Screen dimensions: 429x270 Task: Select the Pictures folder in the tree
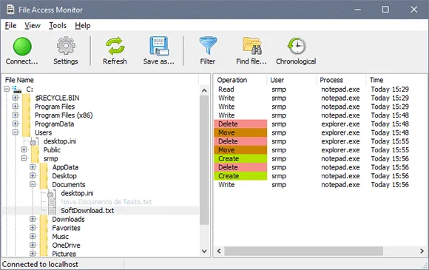(64, 254)
